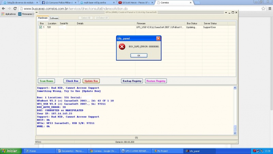Open the Chrome menu icon

click(269, 9)
